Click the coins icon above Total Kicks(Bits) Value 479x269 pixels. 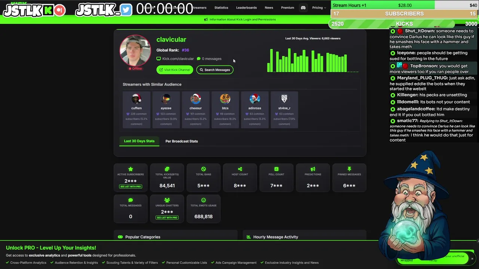point(167,169)
